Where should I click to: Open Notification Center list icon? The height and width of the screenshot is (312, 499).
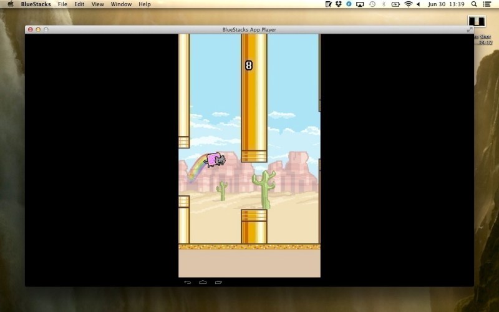[487, 4]
